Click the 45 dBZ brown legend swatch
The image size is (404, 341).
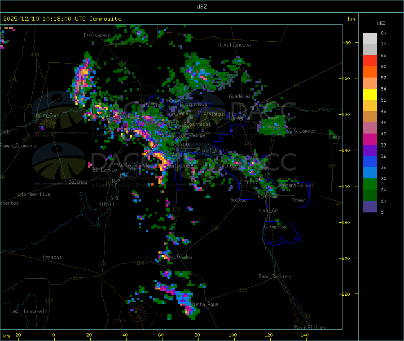tap(370, 117)
